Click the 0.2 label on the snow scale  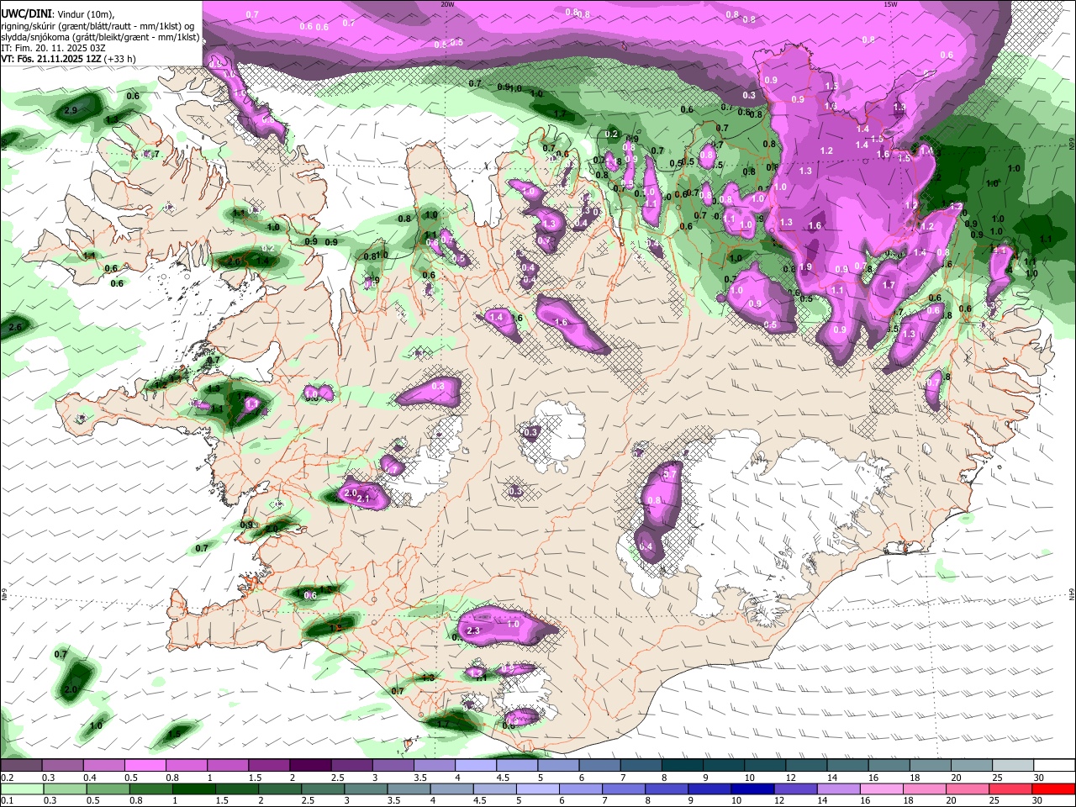tap(7, 778)
